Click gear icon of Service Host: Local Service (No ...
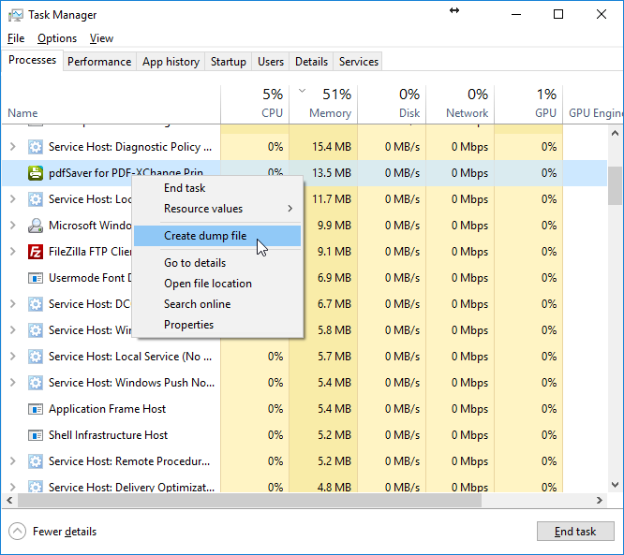Image resolution: width=624 pixels, height=555 pixels. [36, 357]
